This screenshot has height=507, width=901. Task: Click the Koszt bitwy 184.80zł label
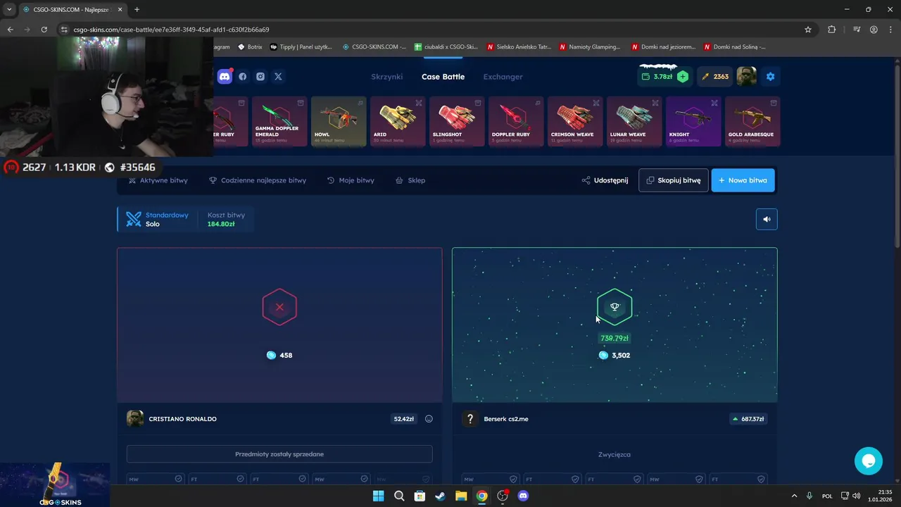[x=226, y=219]
